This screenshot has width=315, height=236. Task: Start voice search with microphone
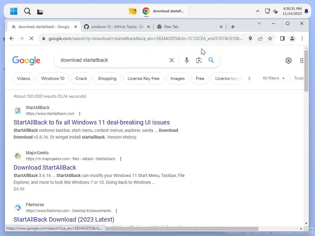(x=187, y=60)
